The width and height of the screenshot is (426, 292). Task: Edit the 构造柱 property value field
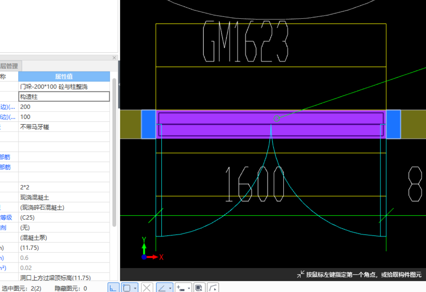coord(64,96)
